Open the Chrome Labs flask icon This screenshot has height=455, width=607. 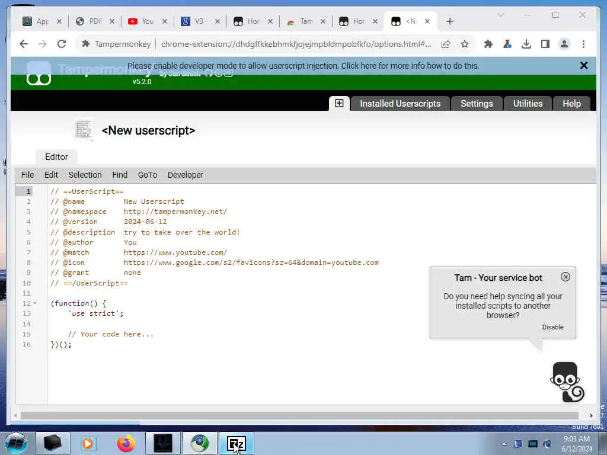tap(507, 44)
